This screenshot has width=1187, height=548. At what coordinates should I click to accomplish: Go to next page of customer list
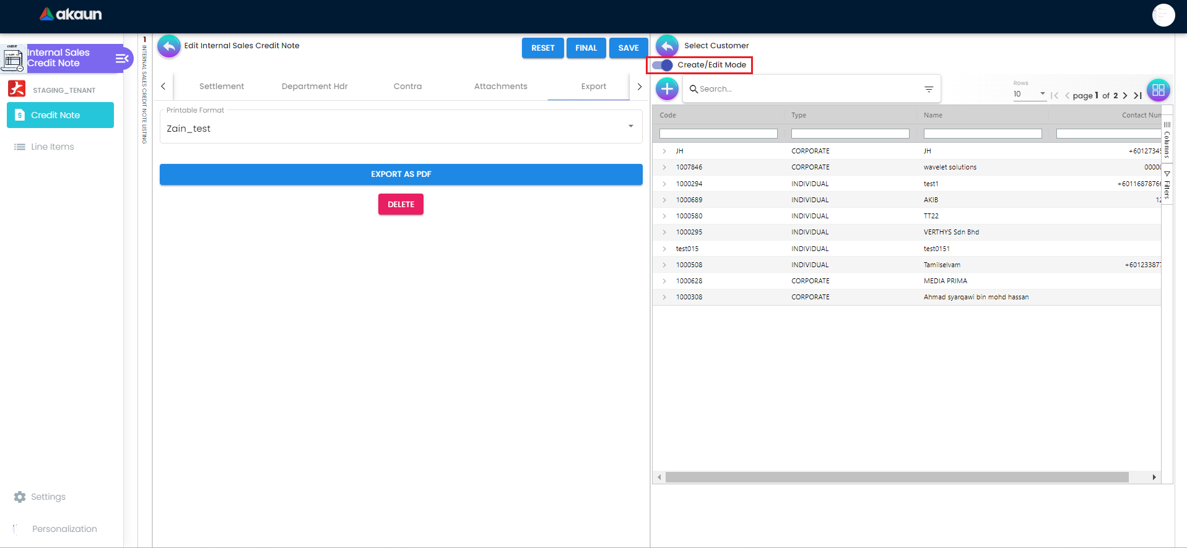coord(1125,95)
